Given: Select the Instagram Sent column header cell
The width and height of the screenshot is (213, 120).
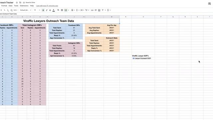Looking at the screenshot, I should point(22,28).
